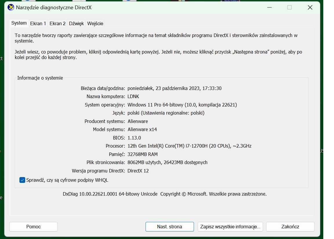This screenshot has width=334, height=239.
Task: Select the processor value '12th Gen Intel(R) Core(TM) i7-12700H'
Action: [167, 146]
